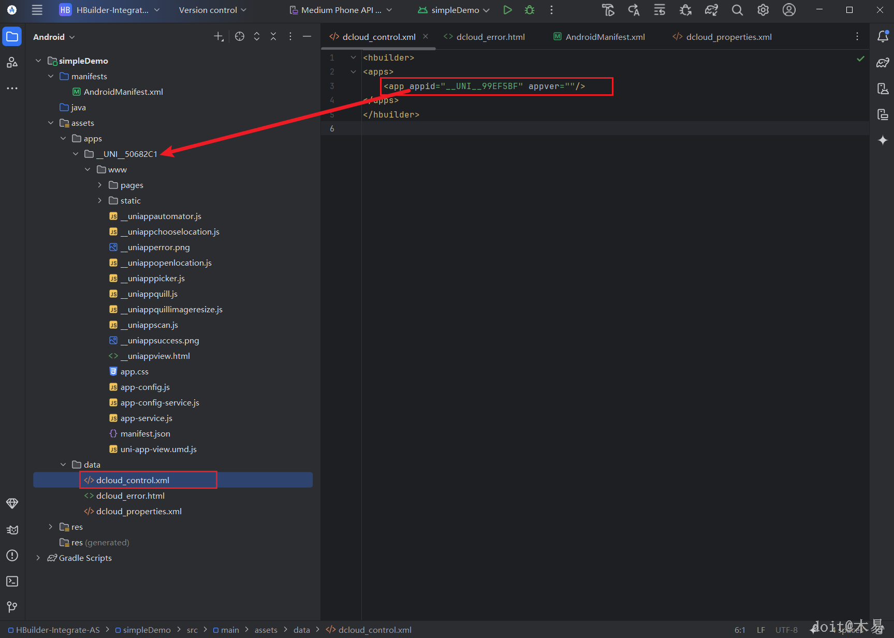The height and width of the screenshot is (638, 894).
Task: Open IDE settings gear
Action: (x=763, y=10)
